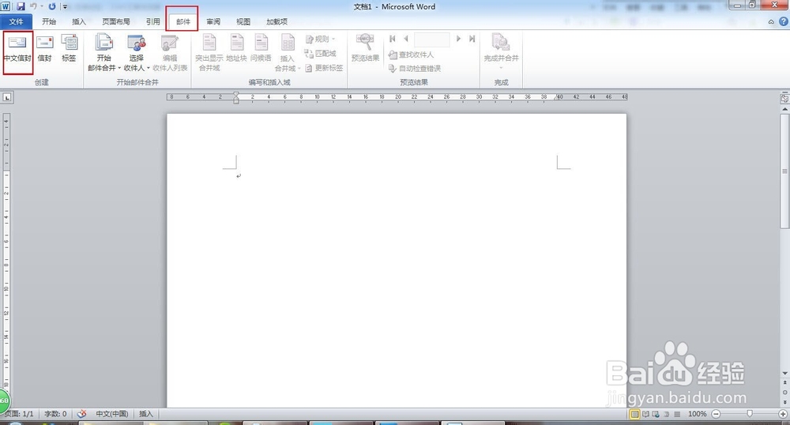Switch to the 加载项 Add-ins tab
This screenshot has height=425, width=790.
[276, 21]
